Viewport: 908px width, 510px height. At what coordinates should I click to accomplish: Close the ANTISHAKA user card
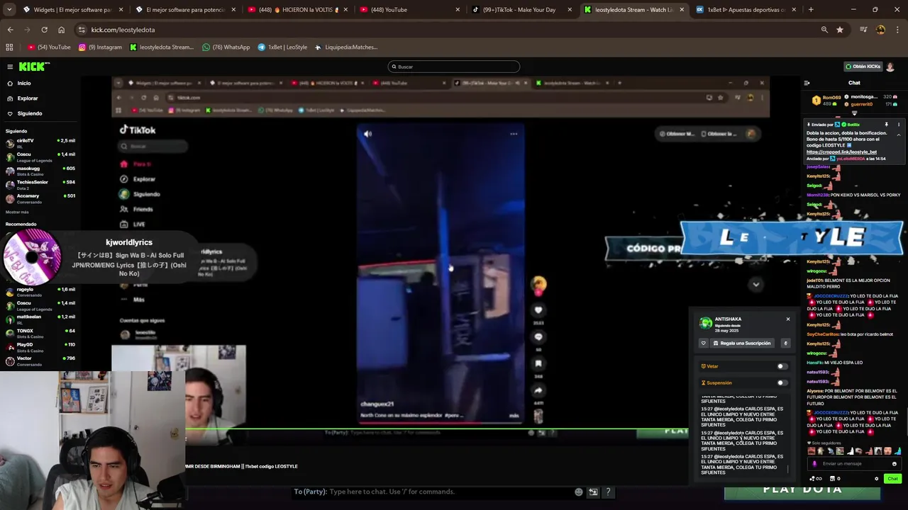pyautogui.click(x=787, y=319)
